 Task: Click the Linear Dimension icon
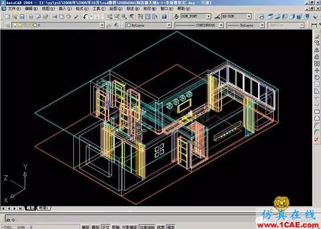314,26
